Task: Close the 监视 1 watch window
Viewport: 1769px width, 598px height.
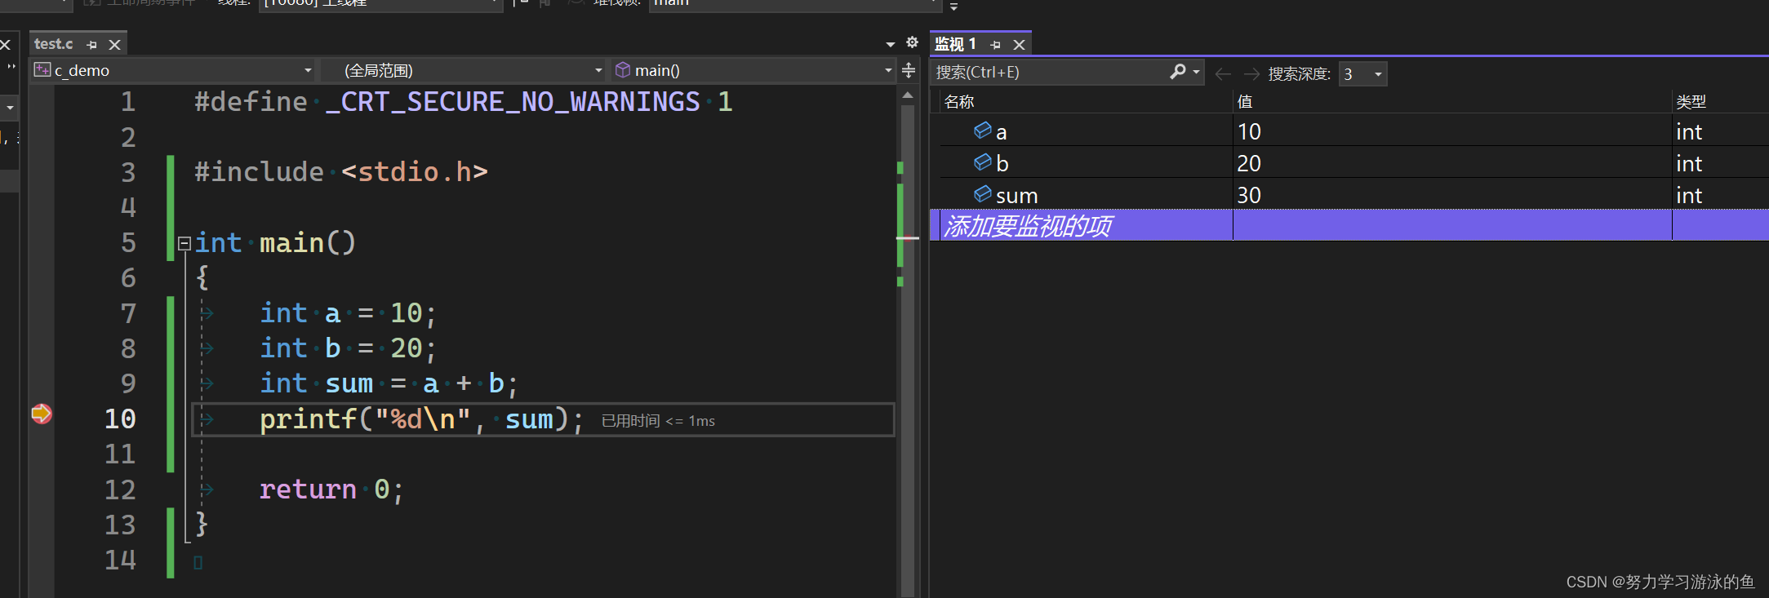Action: 1019,45
